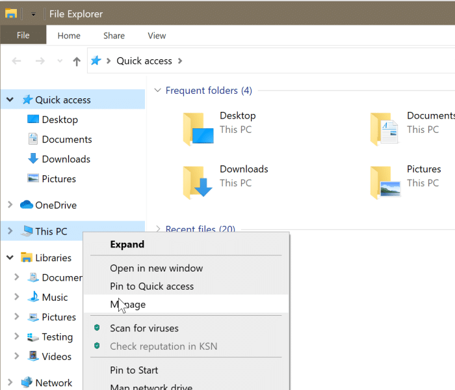This screenshot has width=455, height=390.
Task: Click the Quick access star in address bar
Action: click(x=96, y=61)
